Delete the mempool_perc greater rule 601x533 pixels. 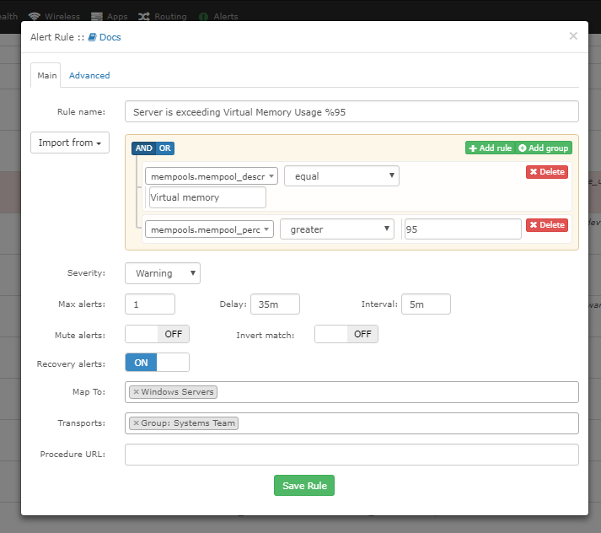coord(546,225)
